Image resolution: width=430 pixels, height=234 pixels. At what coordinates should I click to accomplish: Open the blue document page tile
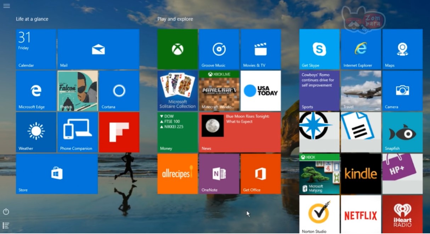(361, 132)
